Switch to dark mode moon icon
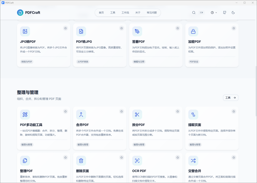This screenshot has width=257, height=183. [233, 13]
